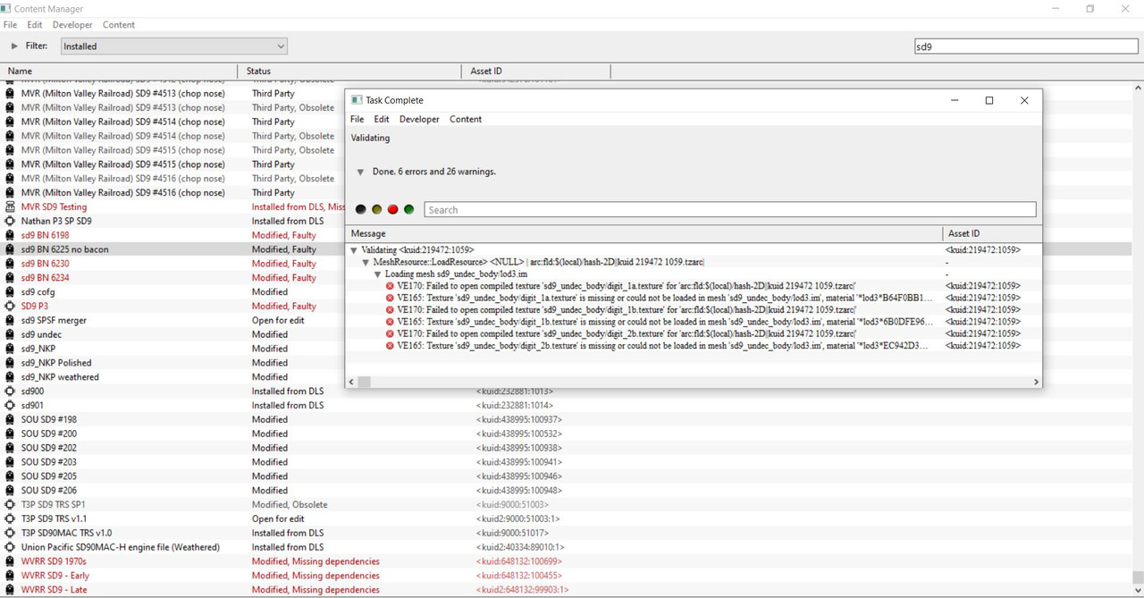
Task: Open the Installed filter dropdown
Action: pyautogui.click(x=174, y=46)
